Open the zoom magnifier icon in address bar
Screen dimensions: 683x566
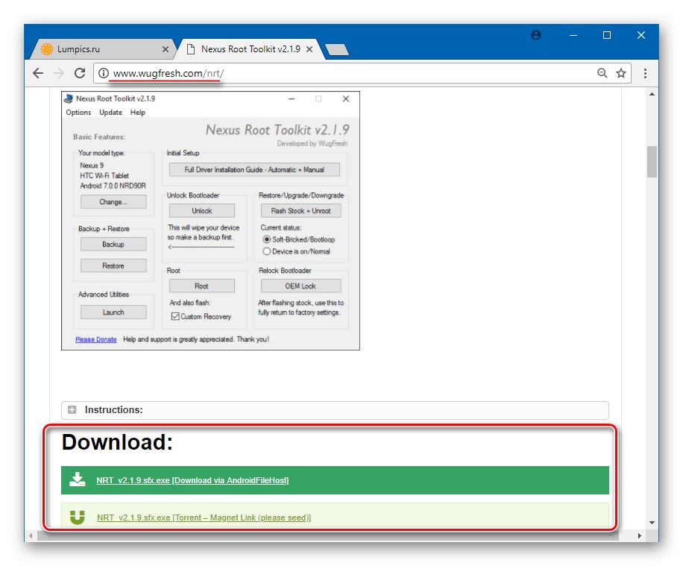point(602,73)
